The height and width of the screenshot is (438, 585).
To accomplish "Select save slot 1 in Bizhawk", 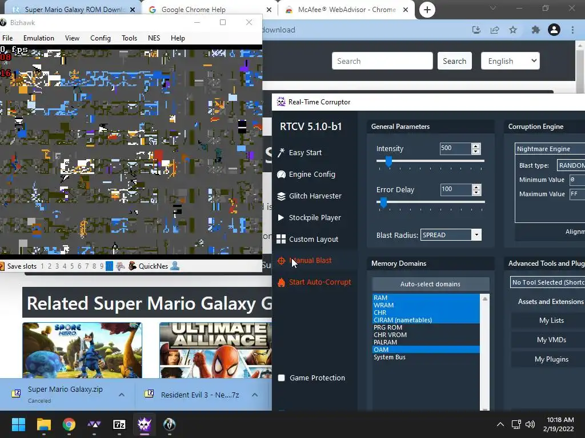I will tap(42, 266).
